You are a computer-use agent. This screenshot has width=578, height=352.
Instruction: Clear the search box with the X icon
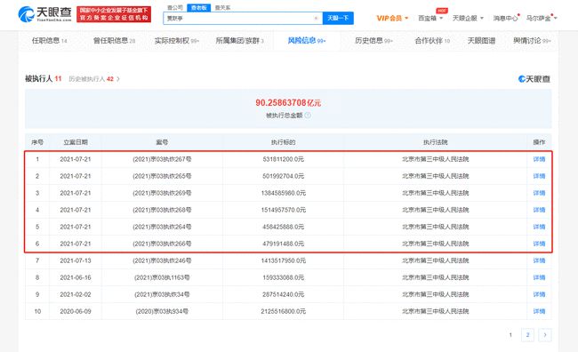pos(316,18)
